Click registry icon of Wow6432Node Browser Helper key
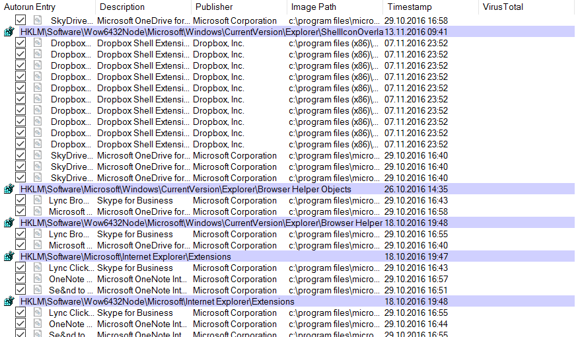 [x=9, y=223]
